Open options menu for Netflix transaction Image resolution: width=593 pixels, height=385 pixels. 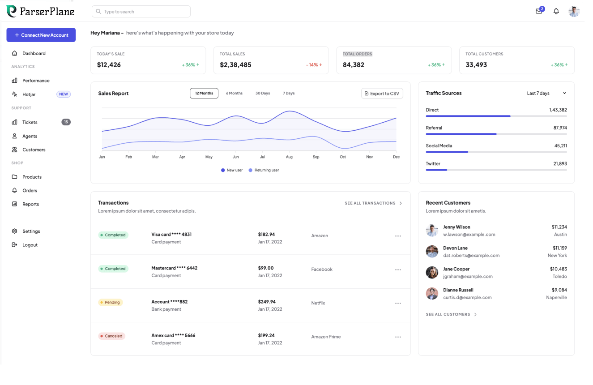pos(398,303)
